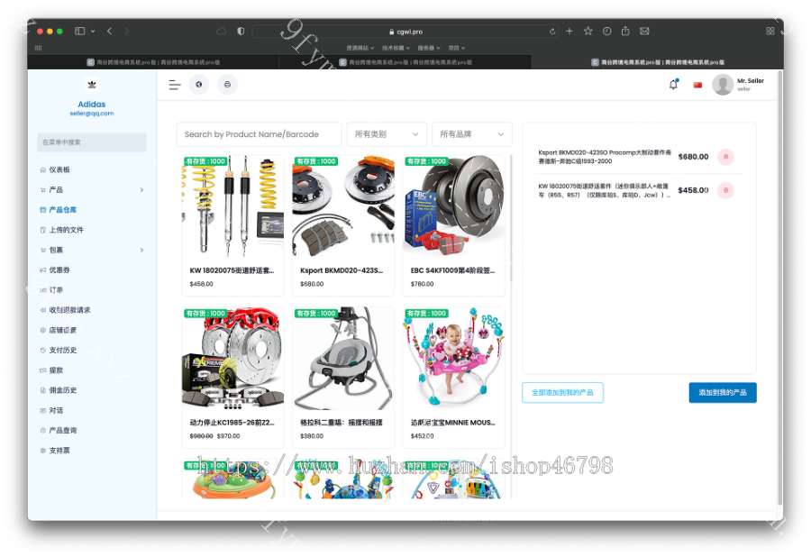Click the Adidas shop logo

click(92, 85)
